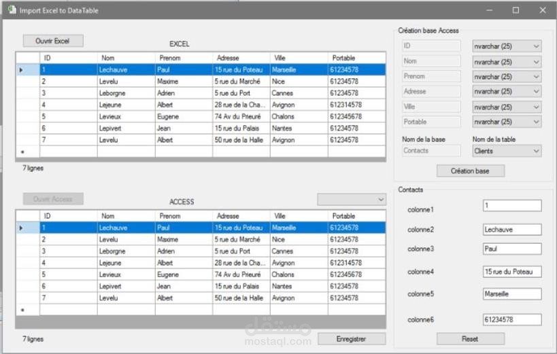Select Nantes cell in Excel grid
The image size is (557, 354).
coord(299,128)
